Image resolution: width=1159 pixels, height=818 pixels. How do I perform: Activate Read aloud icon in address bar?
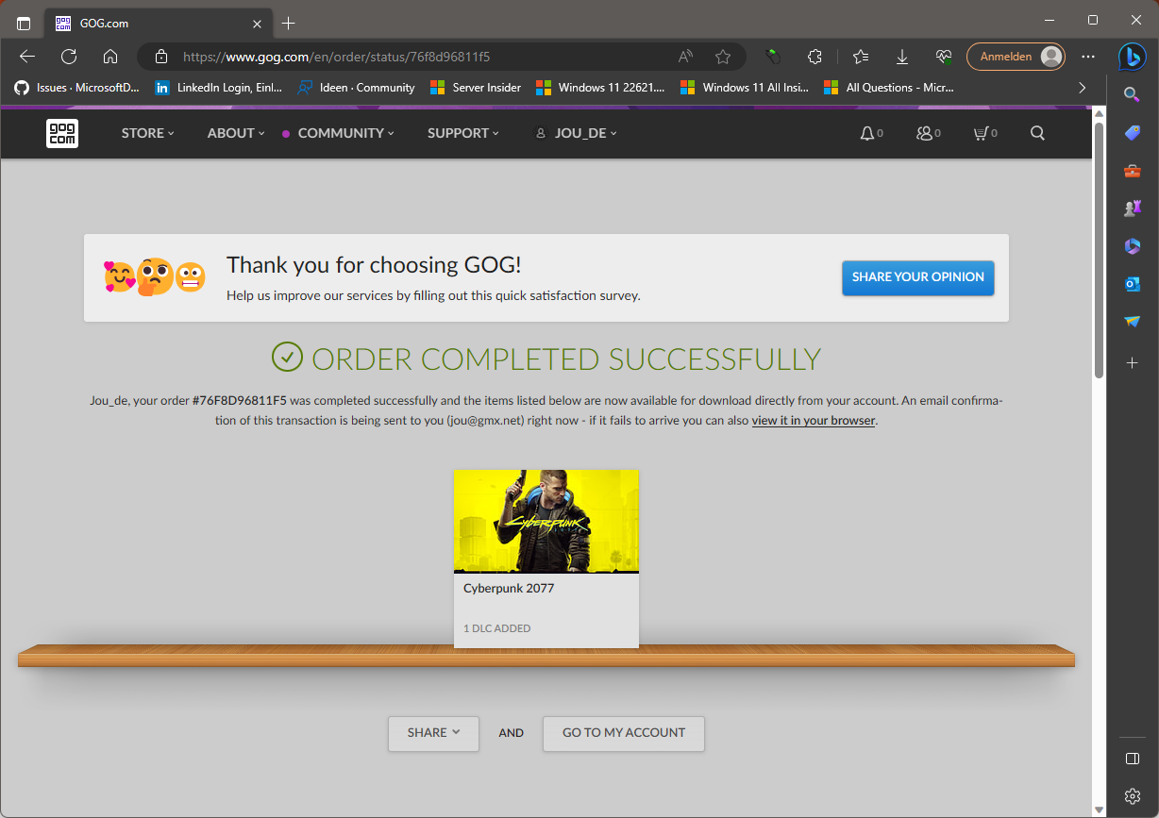pyautogui.click(x=686, y=57)
